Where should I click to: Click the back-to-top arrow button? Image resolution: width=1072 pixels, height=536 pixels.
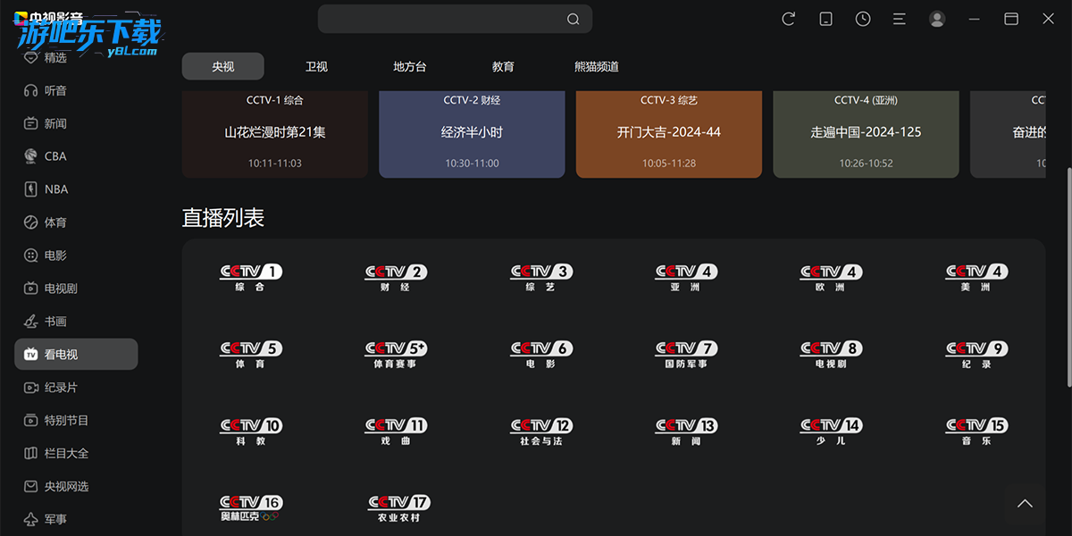[x=1025, y=504]
